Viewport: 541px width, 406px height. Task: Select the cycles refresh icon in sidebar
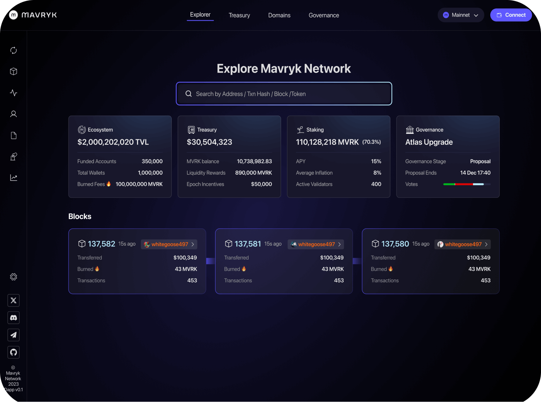(x=13, y=50)
